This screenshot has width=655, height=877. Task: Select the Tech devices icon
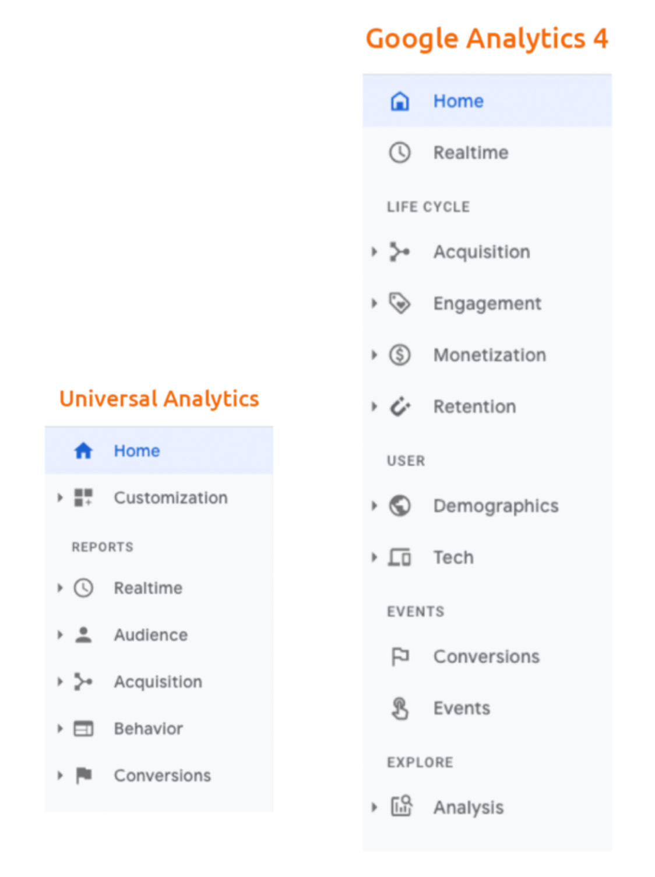(x=400, y=557)
